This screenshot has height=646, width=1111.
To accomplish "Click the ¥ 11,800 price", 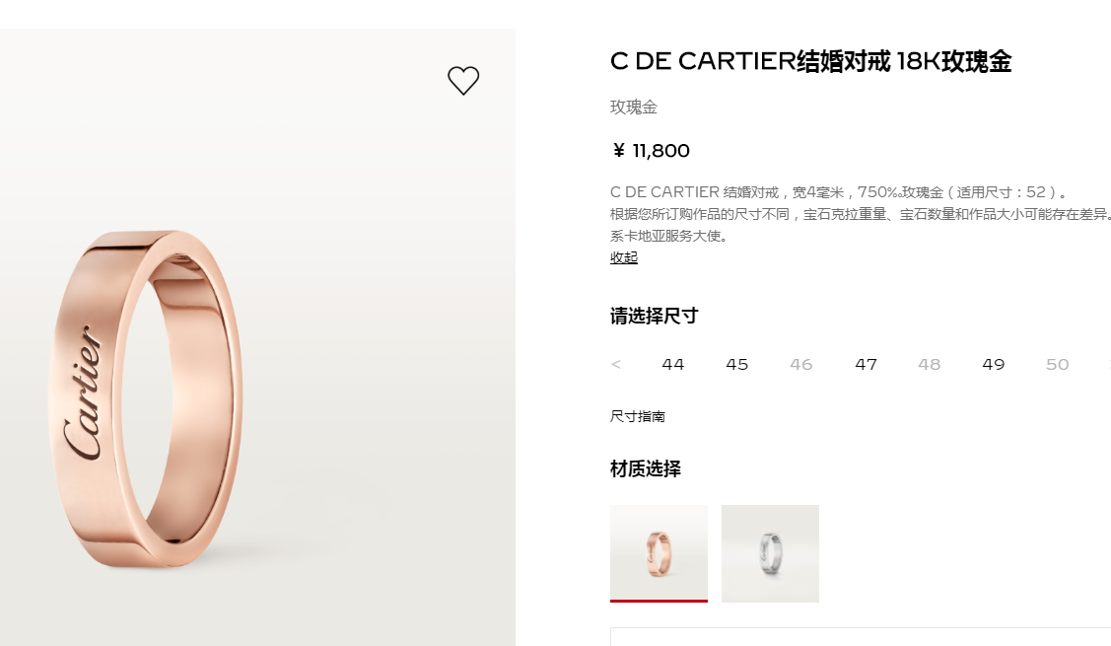I will click(x=651, y=150).
